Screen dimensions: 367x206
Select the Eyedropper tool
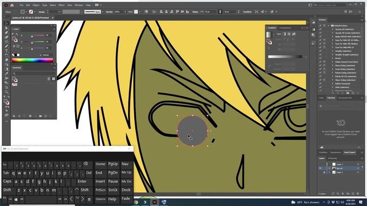6,74
